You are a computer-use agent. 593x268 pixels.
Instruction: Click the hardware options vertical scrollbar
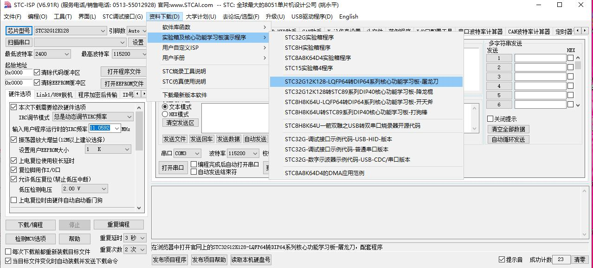[x=140, y=157]
